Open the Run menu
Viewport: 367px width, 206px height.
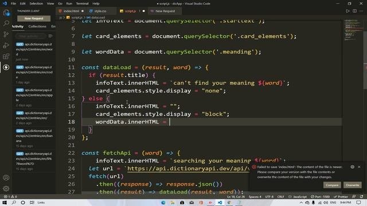coord(69,3)
